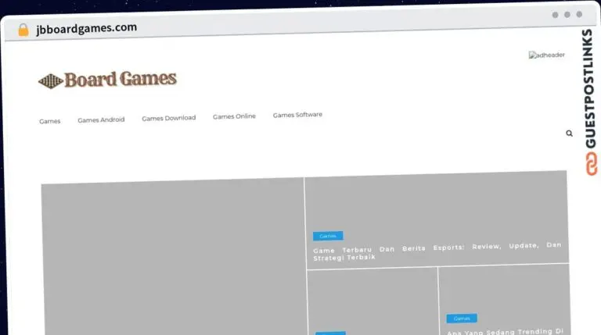Click the padlock security icon

point(23,29)
